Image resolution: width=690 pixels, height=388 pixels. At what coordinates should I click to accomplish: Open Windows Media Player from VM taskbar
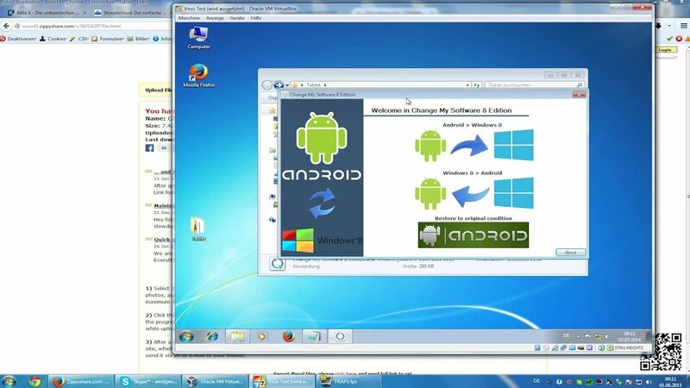point(262,336)
